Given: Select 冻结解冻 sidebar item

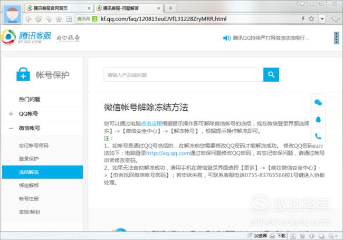Looking at the screenshot, I should (x=42, y=172).
